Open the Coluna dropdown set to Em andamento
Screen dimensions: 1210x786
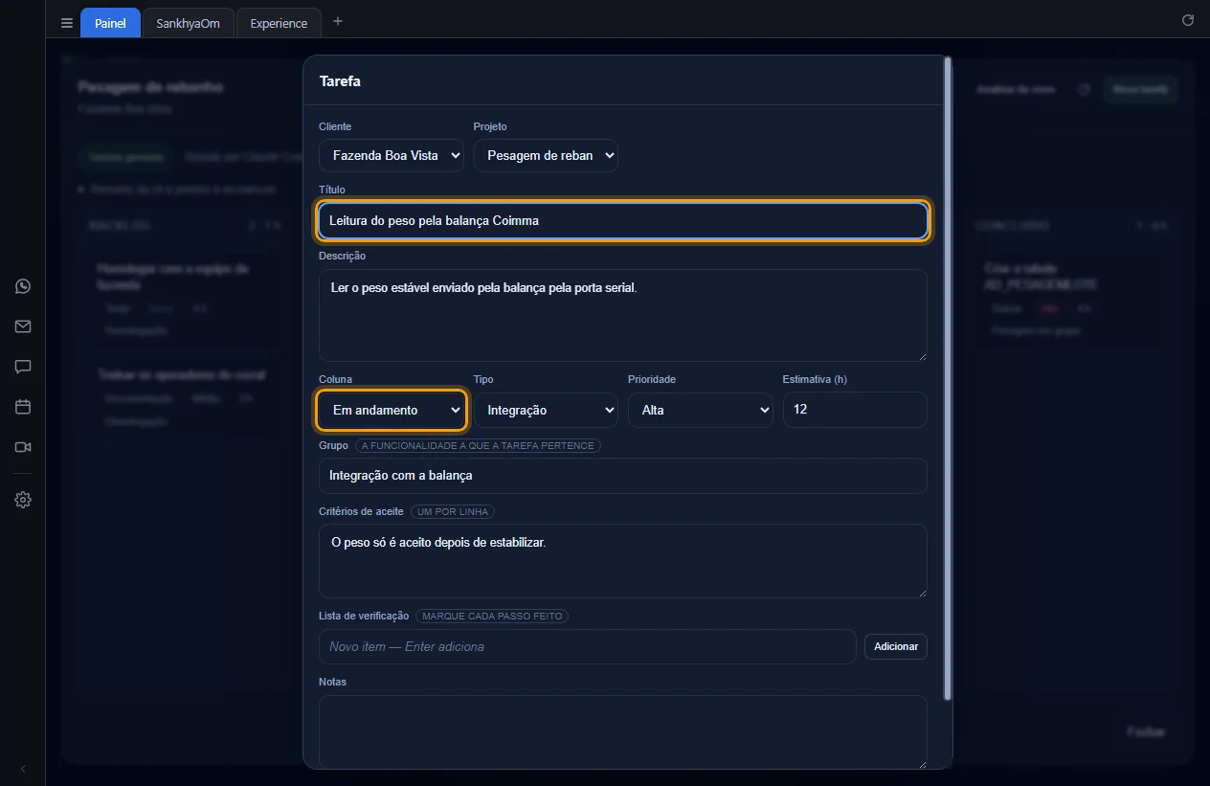[392, 410]
